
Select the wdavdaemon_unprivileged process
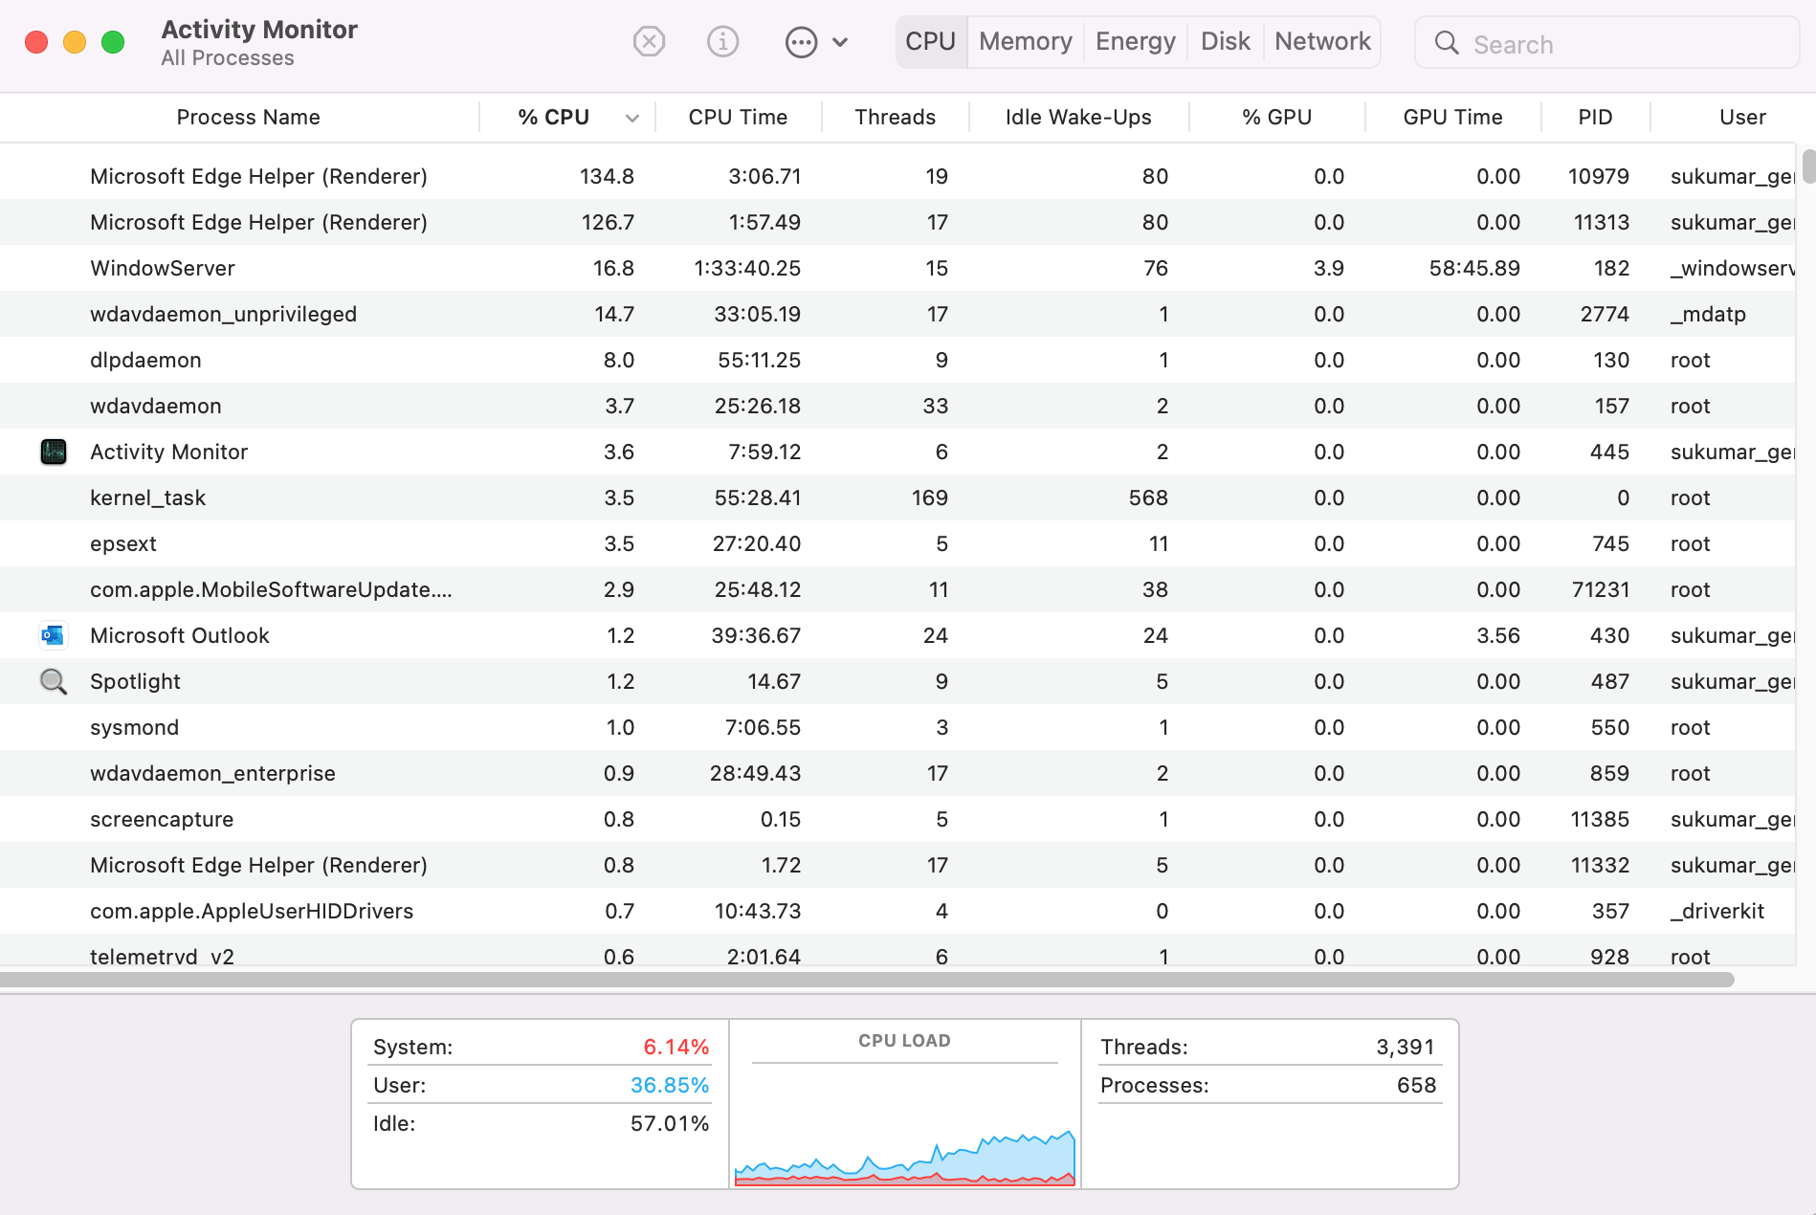pyautogui.click(x=897, y=314)
